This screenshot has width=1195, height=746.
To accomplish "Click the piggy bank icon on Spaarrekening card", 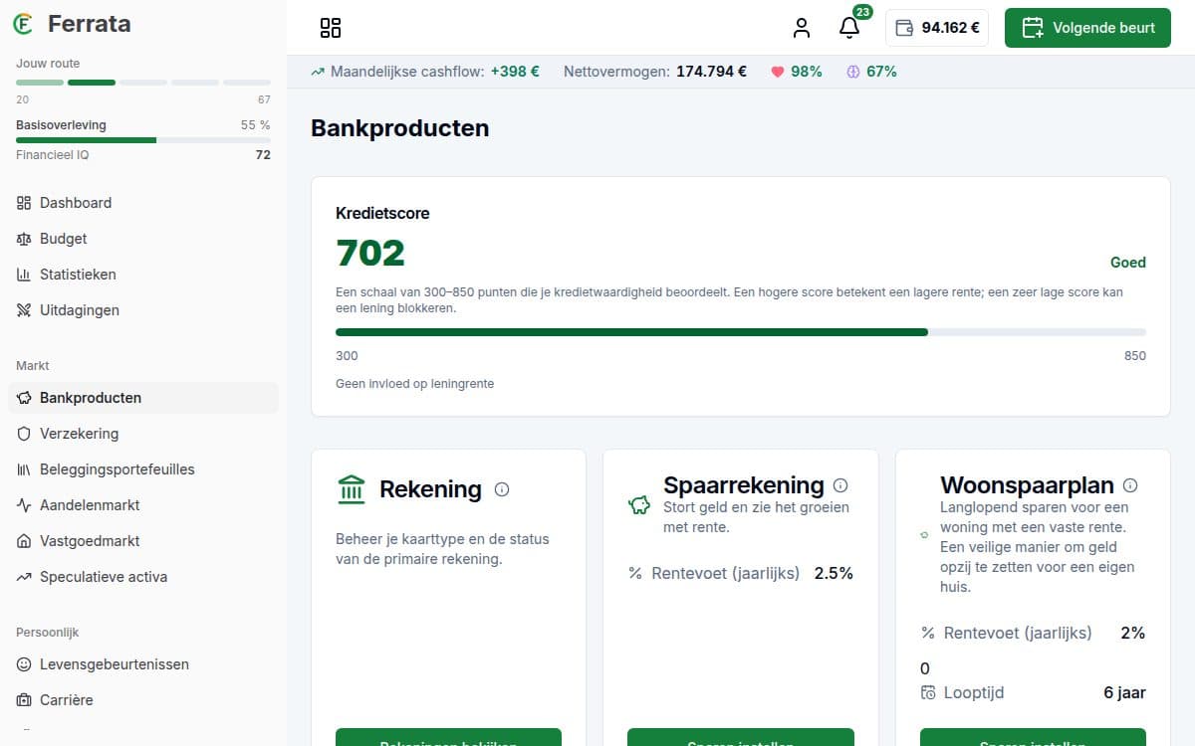I will pos(639,505).
